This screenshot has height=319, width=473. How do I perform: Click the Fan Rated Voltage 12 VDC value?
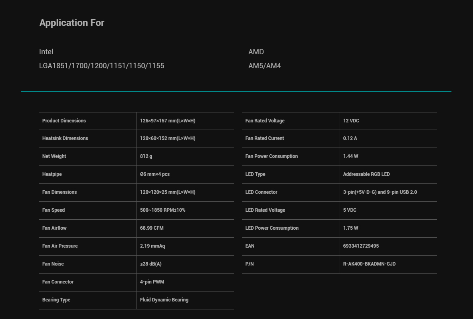(351, 121)
